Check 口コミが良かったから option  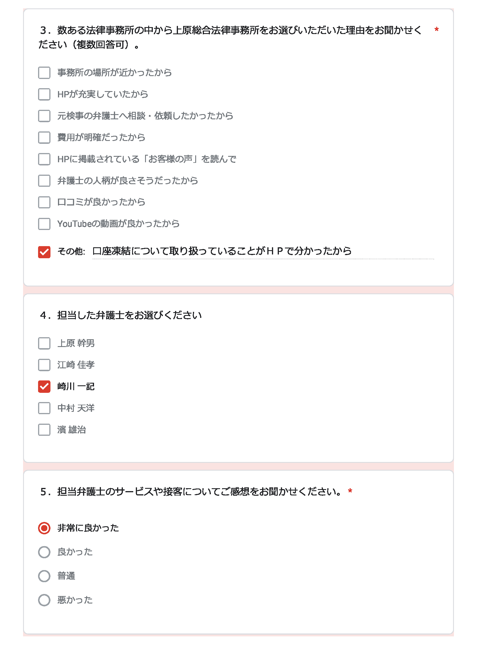[44, 202]
